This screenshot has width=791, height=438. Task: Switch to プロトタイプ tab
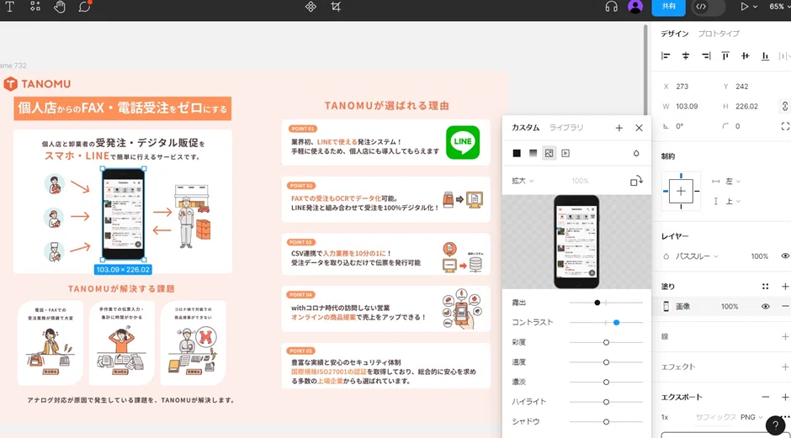719,34
